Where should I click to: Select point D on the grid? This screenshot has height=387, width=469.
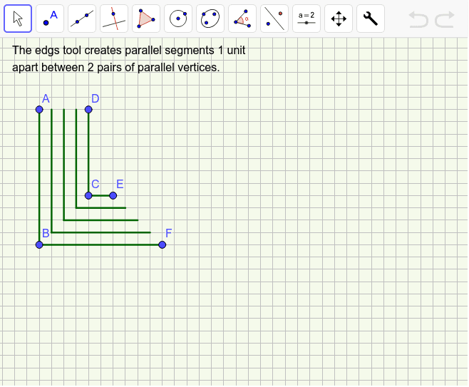tap(88, 110)
